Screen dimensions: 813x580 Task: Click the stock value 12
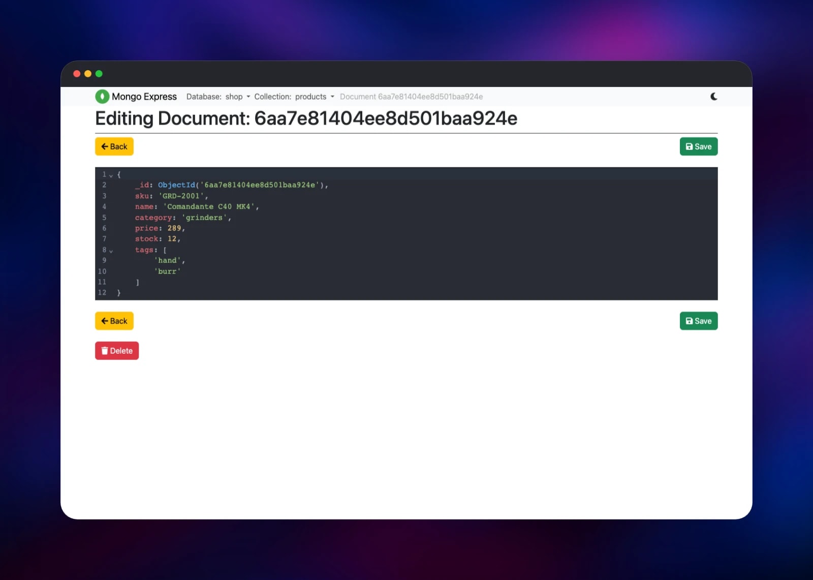(x=172, y=239)
